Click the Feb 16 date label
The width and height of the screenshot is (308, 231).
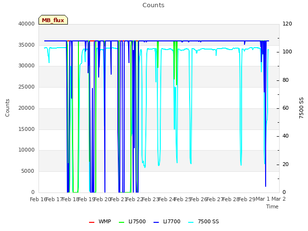click(38, 199)
